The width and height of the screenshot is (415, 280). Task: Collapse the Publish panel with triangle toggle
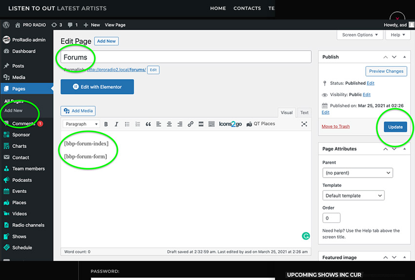point(404,57)
